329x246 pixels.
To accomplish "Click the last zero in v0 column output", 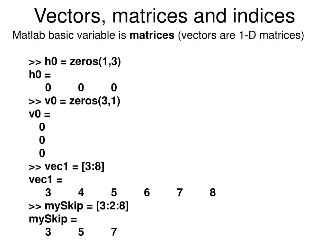I will click(42, 153).
